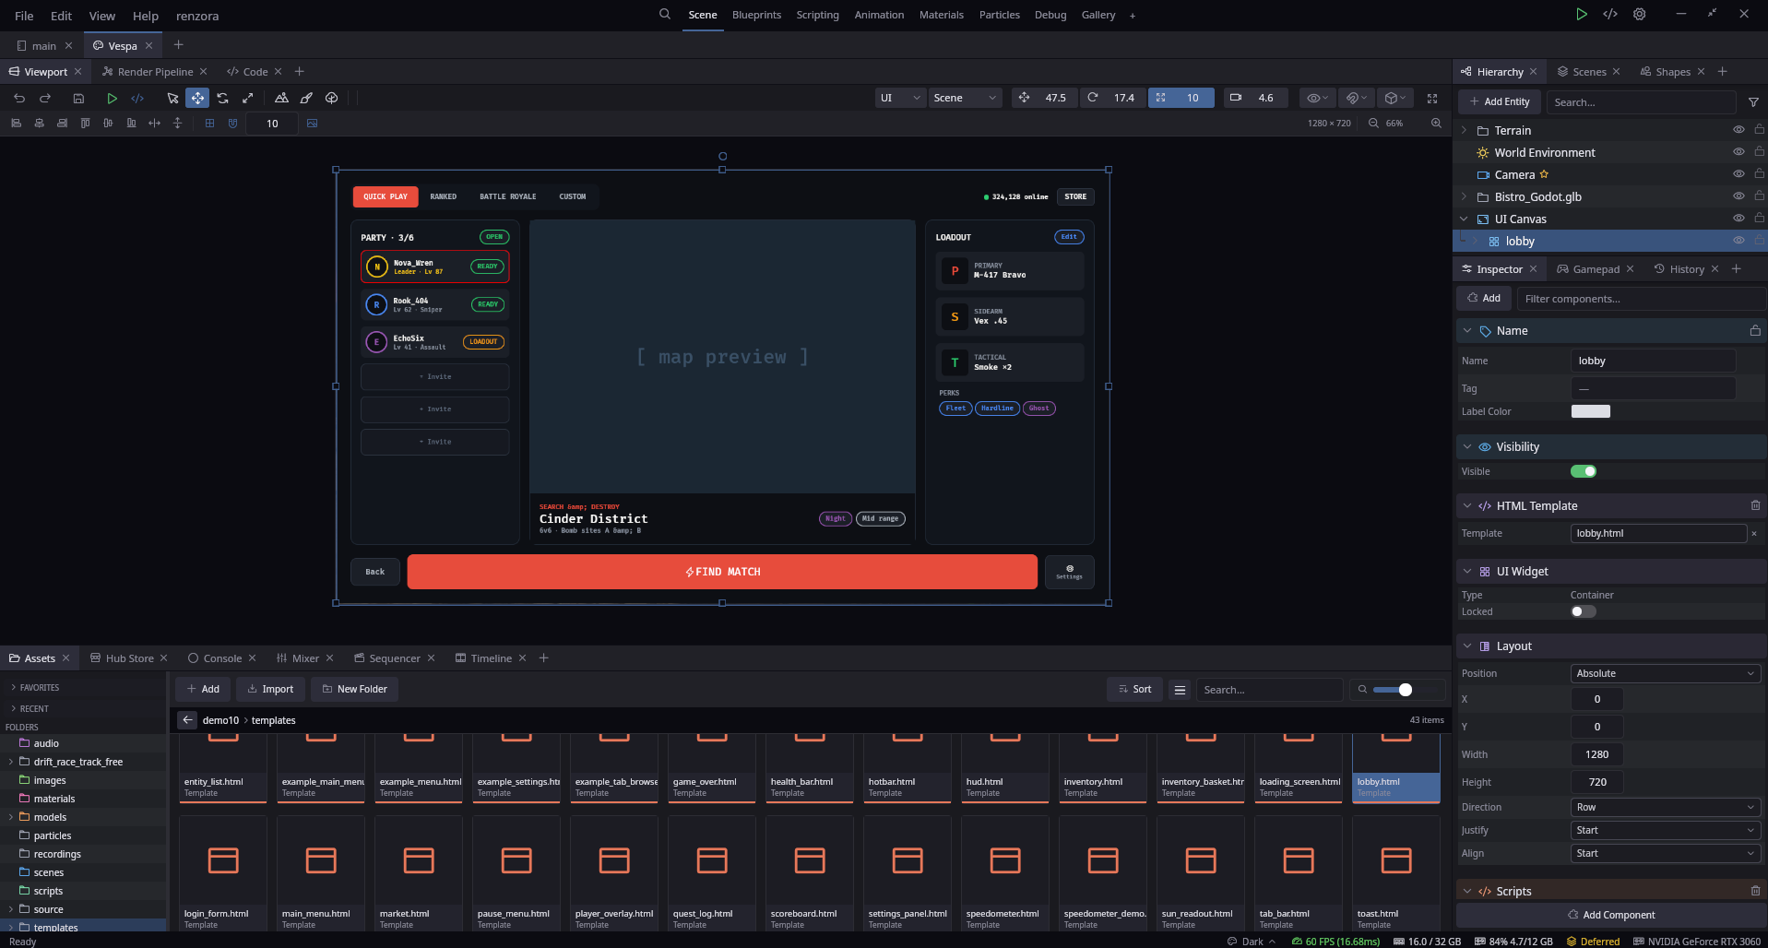The width and height of the screenshot is (1768, 948).
Task: Open the Justify dropdown
Action: [1665, 830]
